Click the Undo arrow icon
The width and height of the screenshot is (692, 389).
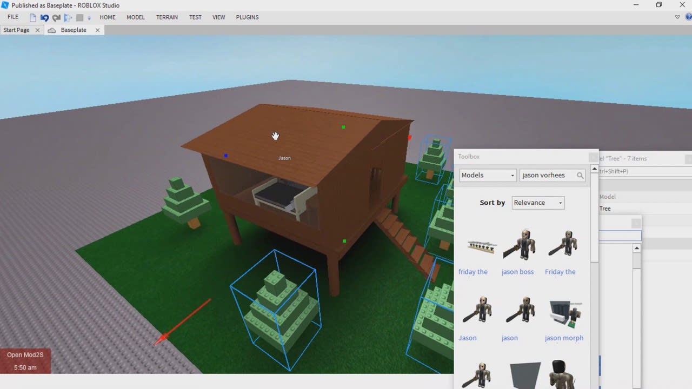[x=44, y=17]
